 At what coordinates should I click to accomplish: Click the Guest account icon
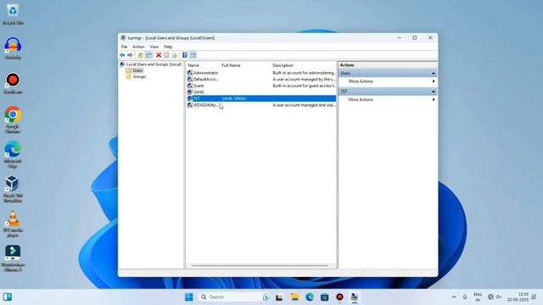point(190,86)
